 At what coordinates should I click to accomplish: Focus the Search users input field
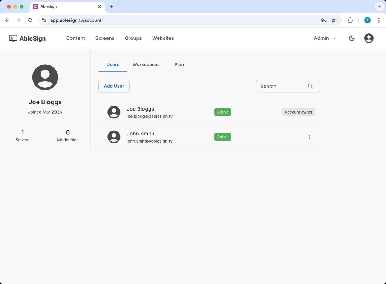(x=281, y=86)
